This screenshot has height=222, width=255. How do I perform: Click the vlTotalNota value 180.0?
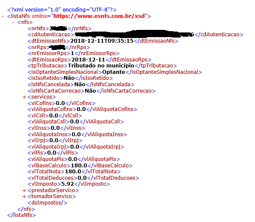click(x=73, y=172)
